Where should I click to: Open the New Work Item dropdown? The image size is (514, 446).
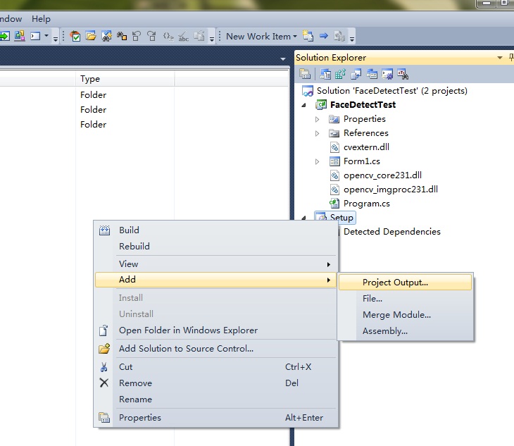[x=261, y=36]
